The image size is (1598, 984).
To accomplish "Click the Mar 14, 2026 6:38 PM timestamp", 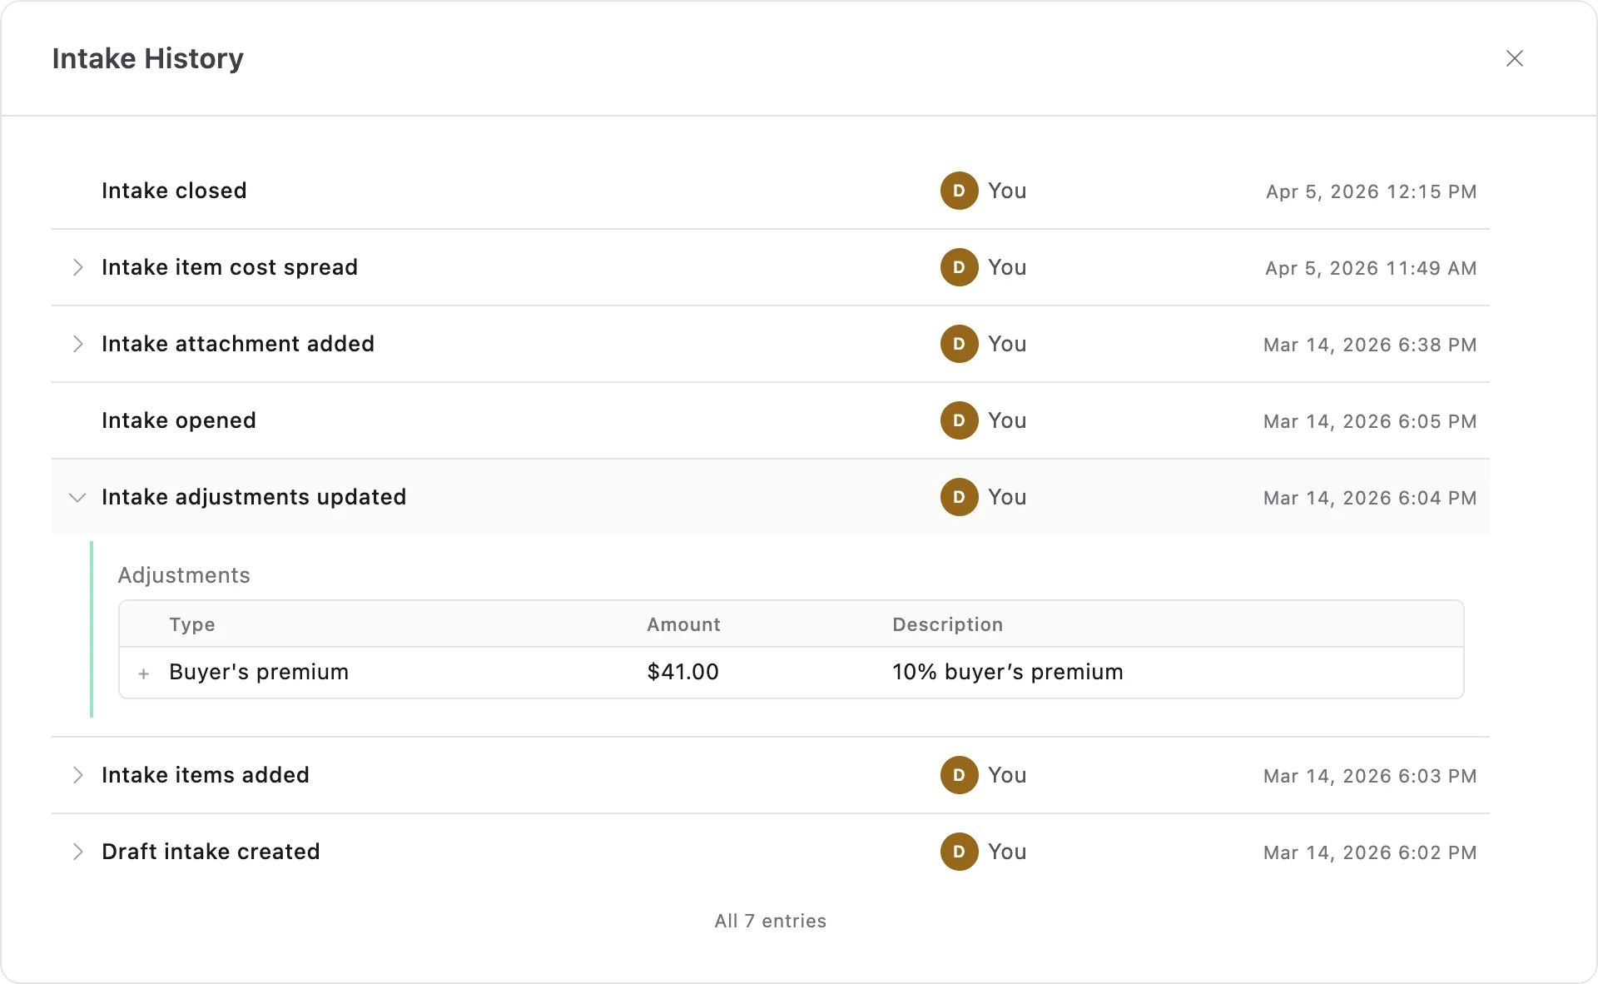I will (1370, 345).
